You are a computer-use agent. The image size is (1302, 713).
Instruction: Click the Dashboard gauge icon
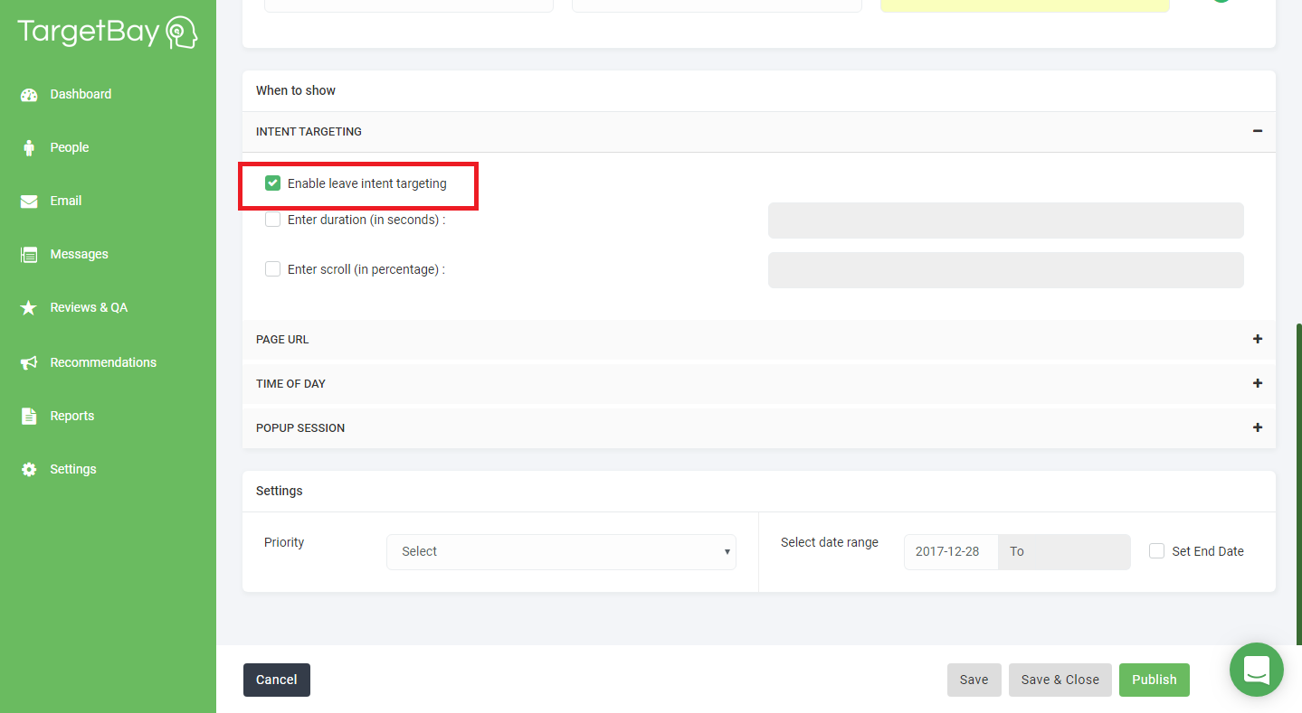tap(29, 95)
